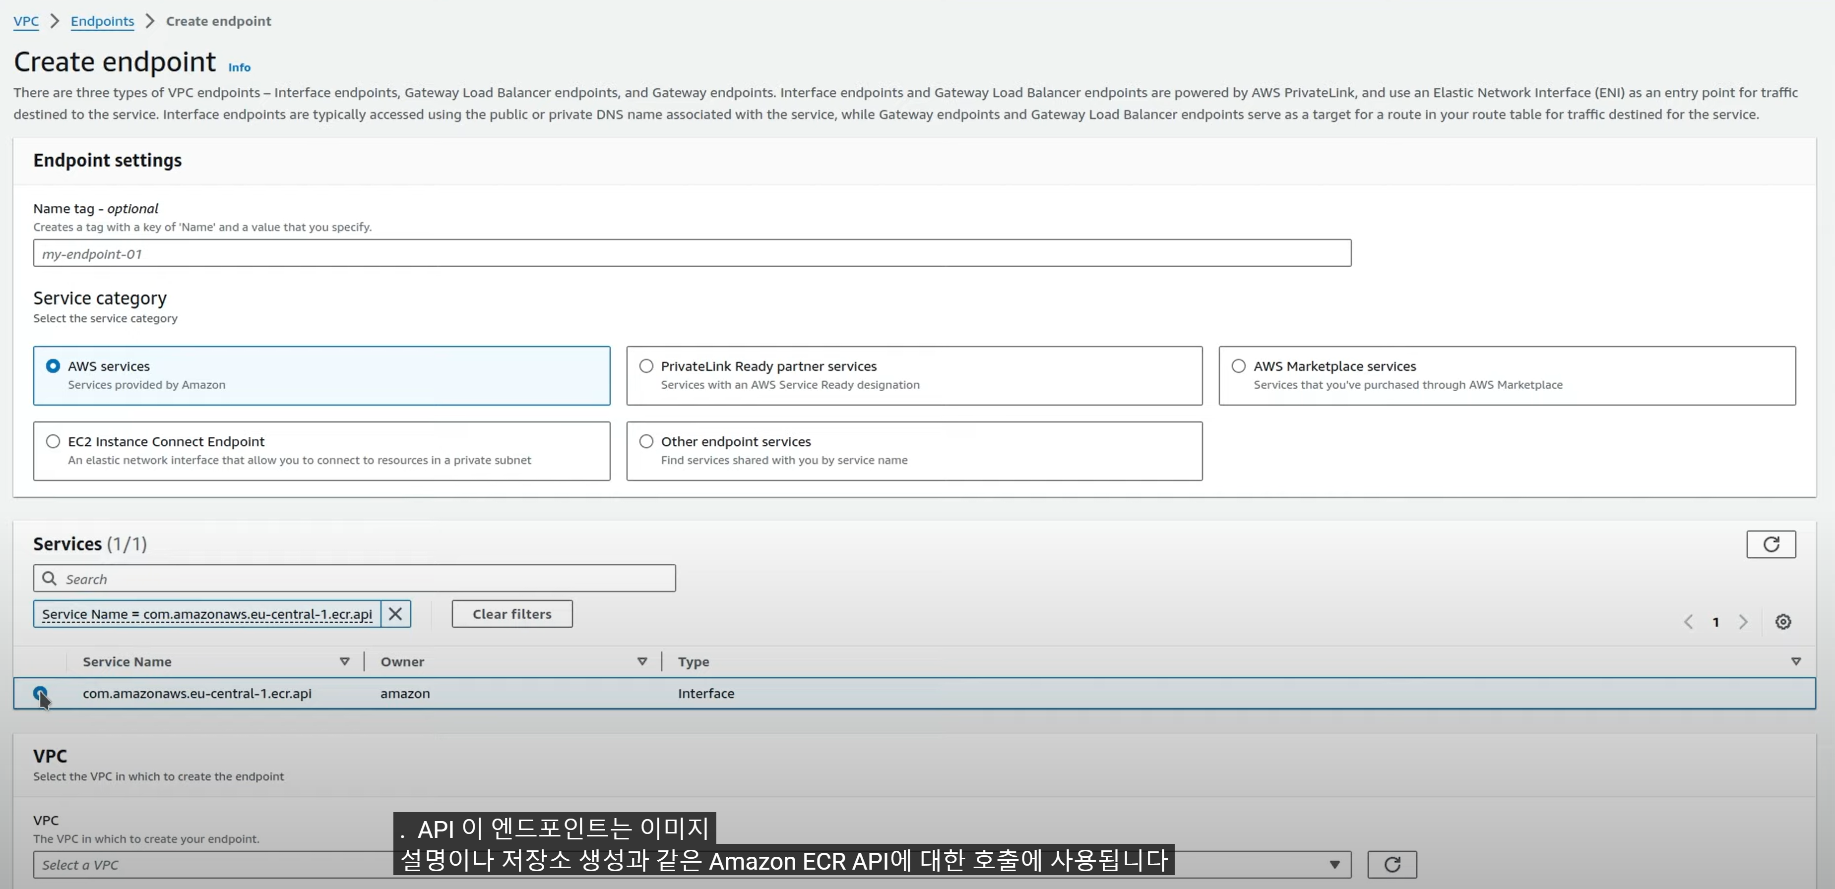The image size is (1835, 889).
Task: Choose EC2 Instance Connect Endpoint category
Action: click(x=54, y=441)
